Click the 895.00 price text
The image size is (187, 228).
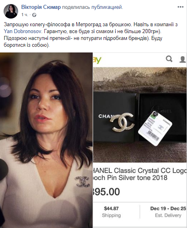pos(106,192)
